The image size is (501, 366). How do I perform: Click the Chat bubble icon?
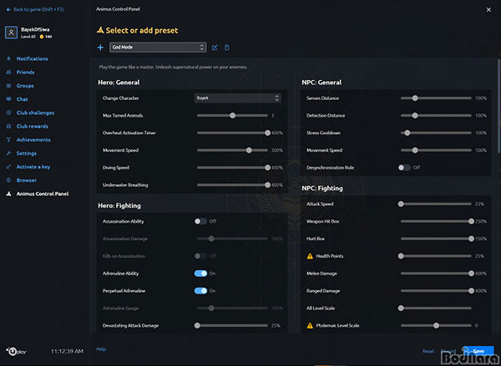(9, 99)
